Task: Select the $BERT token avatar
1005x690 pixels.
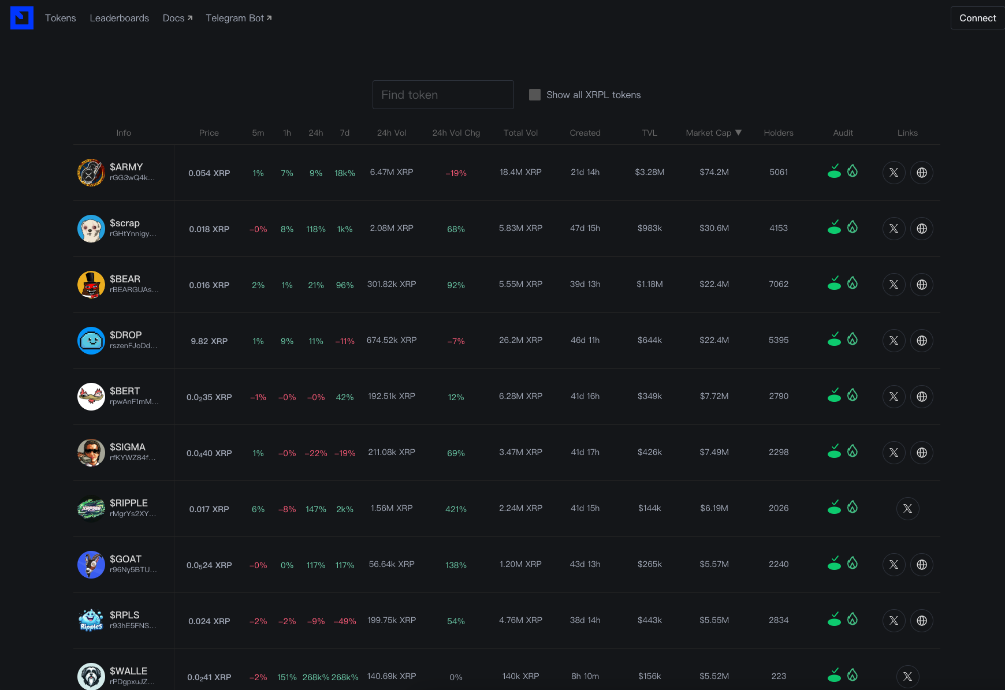Action: pos(91,397)
